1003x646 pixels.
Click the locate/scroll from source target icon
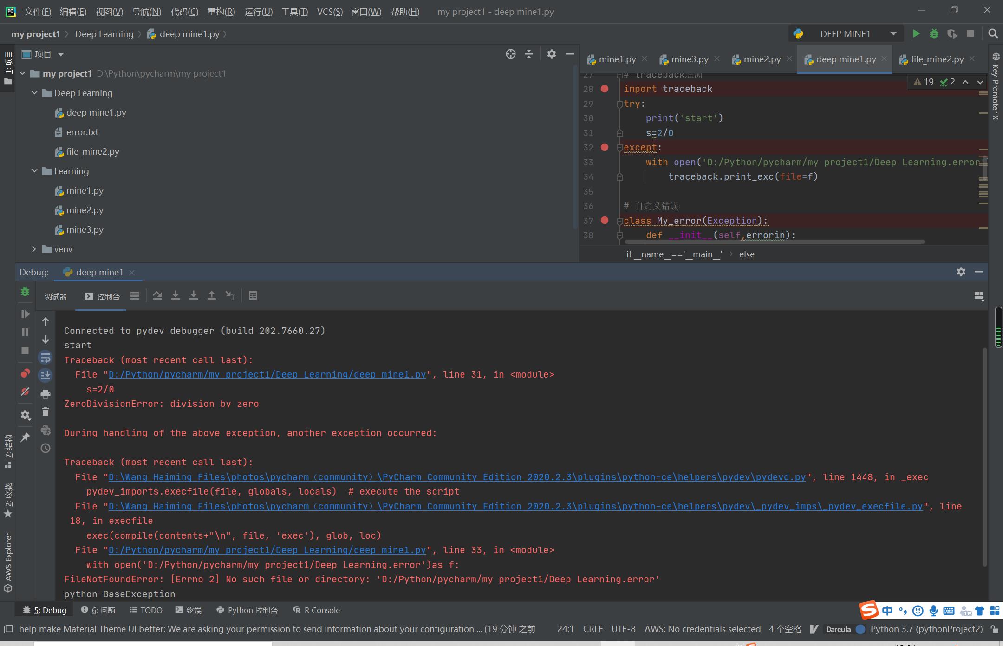coord(511,54)
